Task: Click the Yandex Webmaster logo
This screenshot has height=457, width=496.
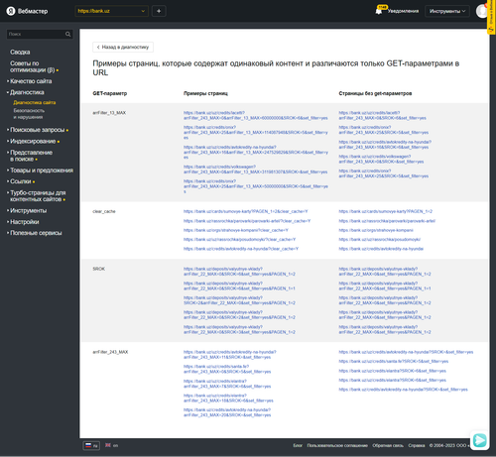Action: tap(27, 11)
